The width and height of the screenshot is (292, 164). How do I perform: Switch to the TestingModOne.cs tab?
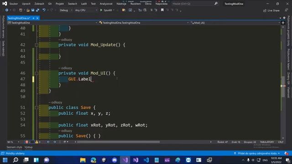(x=19, y=18)
